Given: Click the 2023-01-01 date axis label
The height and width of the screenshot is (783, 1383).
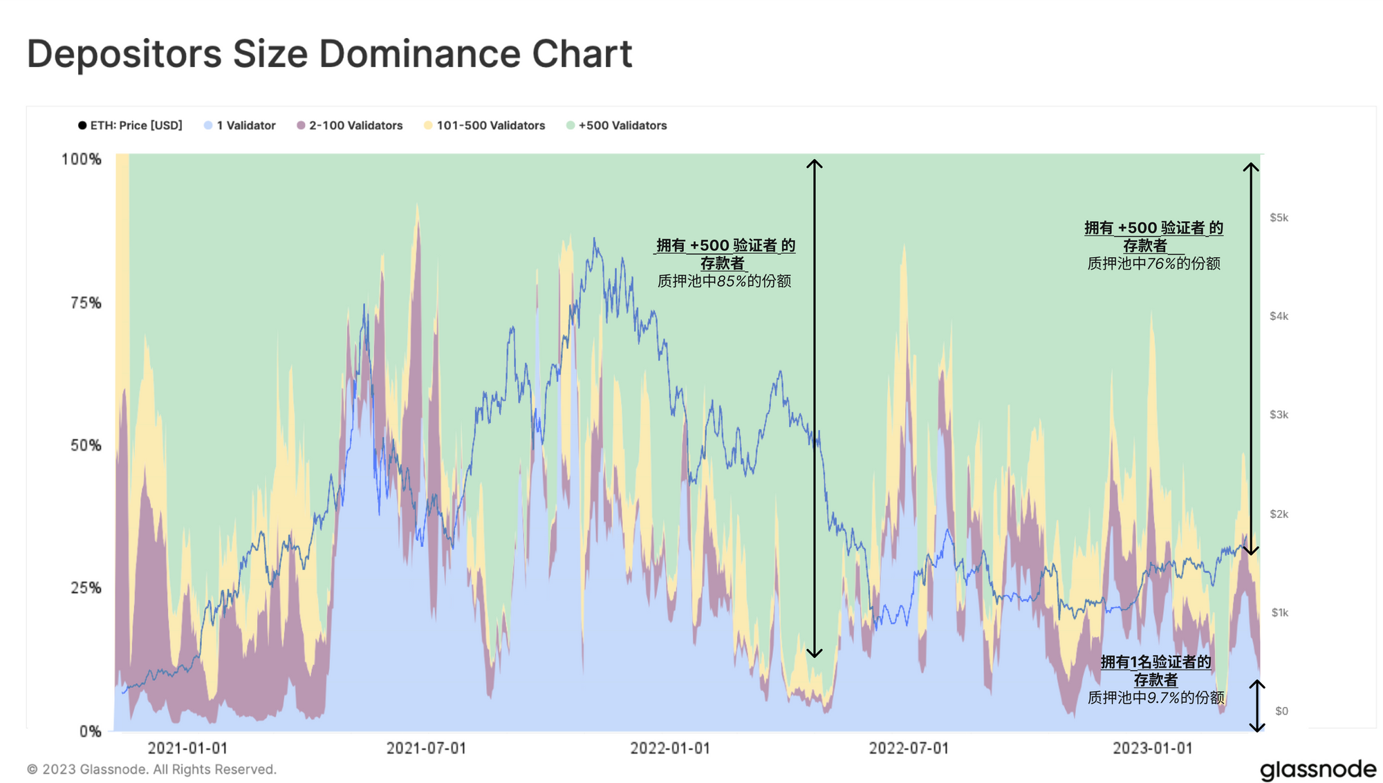Looking at the screenshot, I should click(1152, 748).
